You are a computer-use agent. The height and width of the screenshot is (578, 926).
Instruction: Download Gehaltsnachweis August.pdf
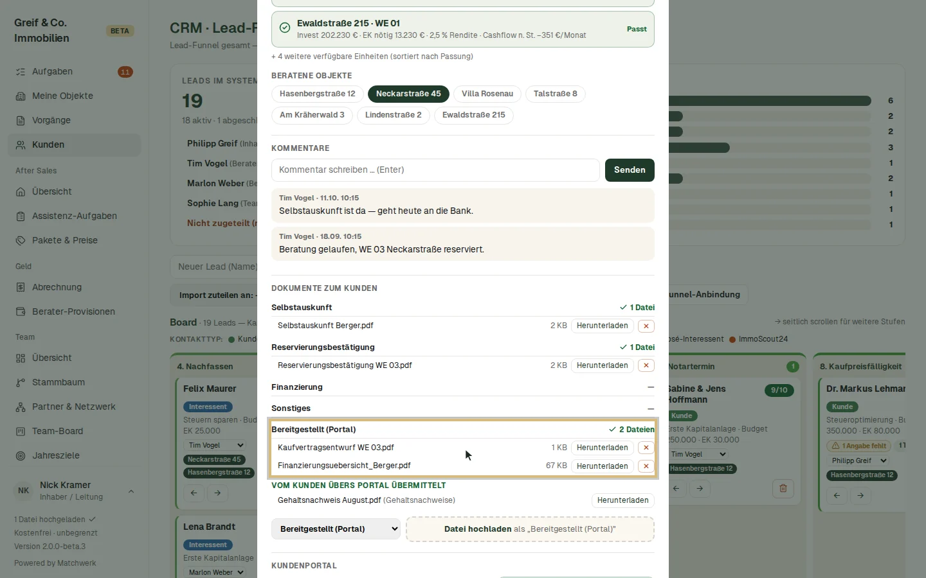pyautogui.click(x=623, y=501)
